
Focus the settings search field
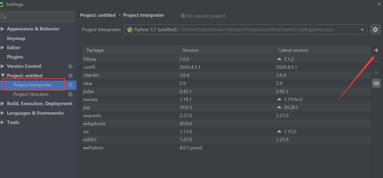[x=37, y=17]
